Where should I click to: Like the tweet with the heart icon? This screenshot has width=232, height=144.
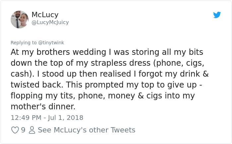point(15,130)
